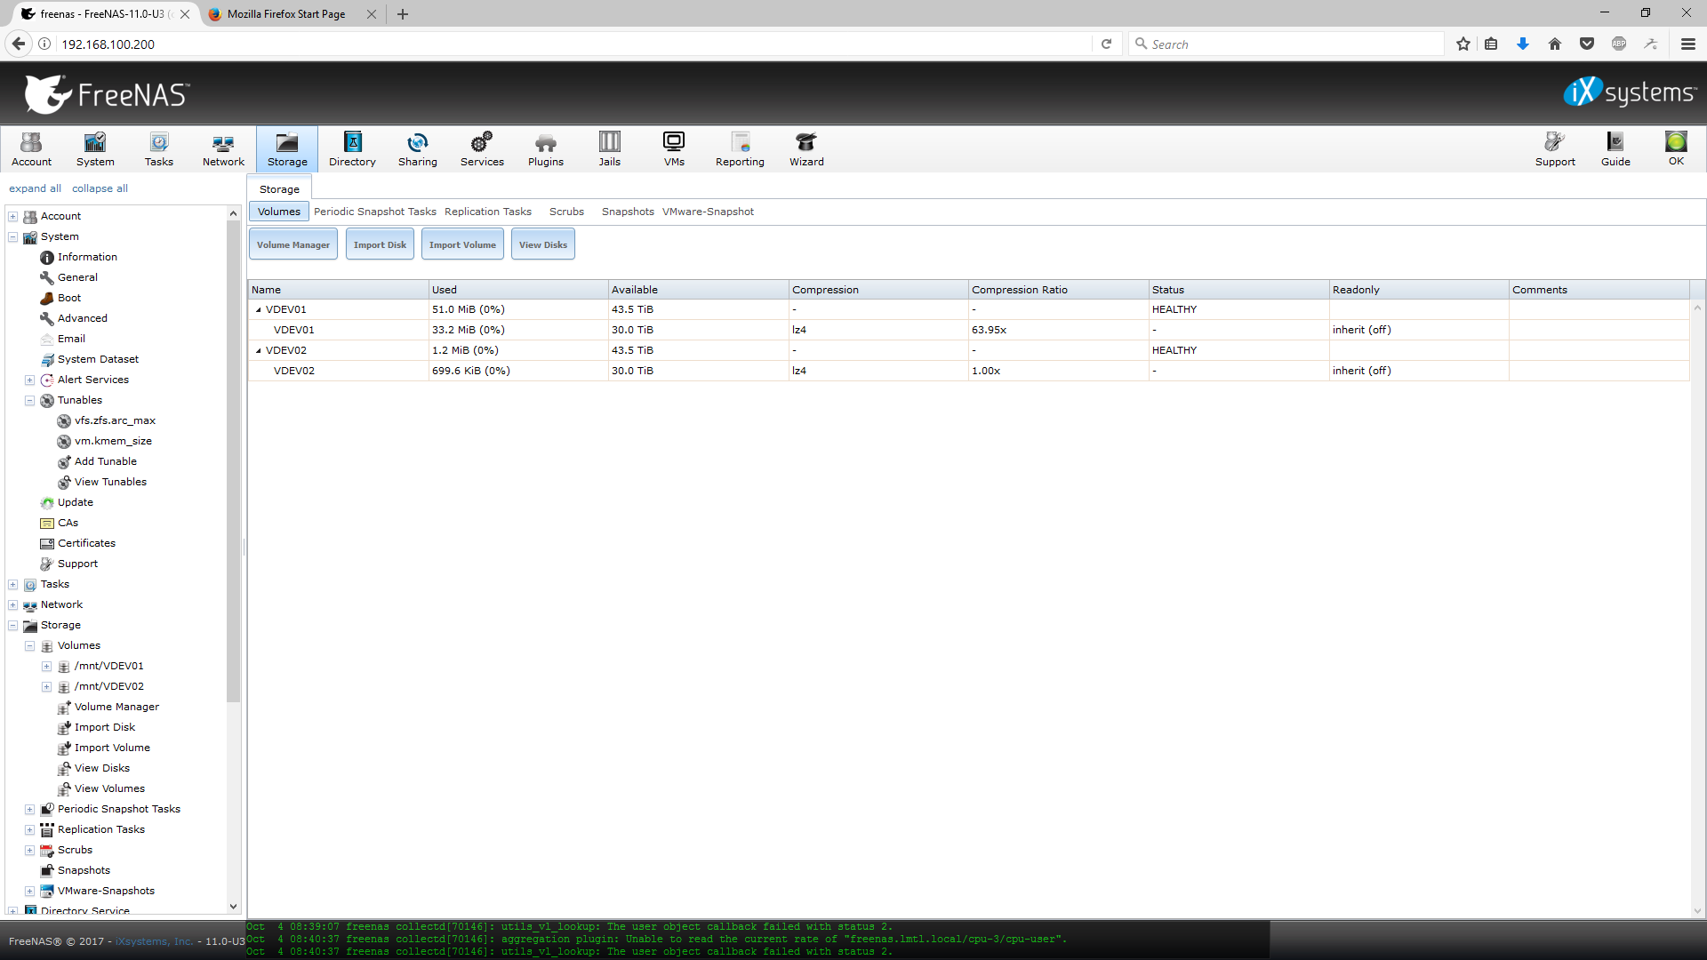
Task: Open the VMs toolbar icon
Action: pos(674,149)
